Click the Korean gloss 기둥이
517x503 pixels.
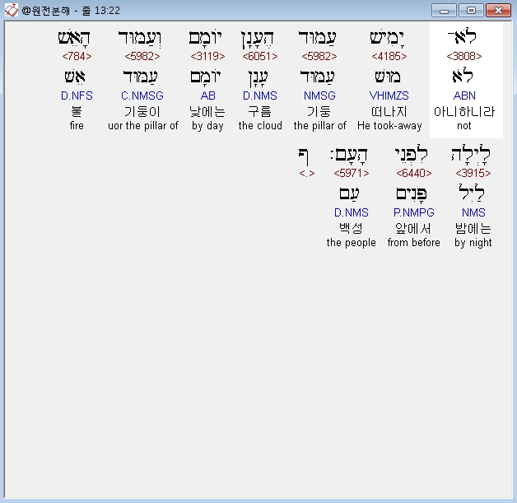point(142,112)
